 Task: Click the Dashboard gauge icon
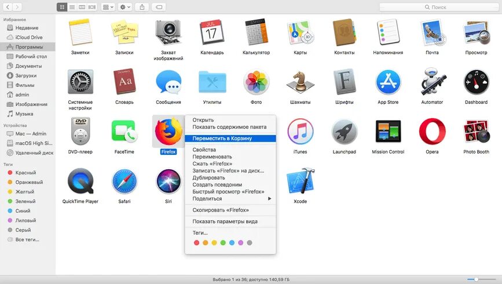point(477,82)
